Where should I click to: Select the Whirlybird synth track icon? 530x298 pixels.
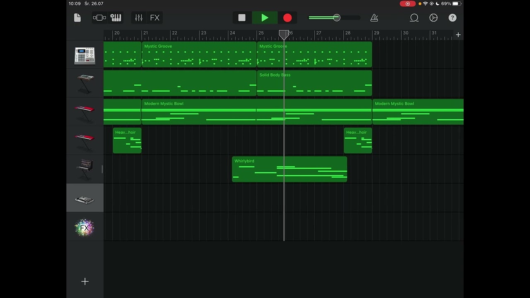85,169
